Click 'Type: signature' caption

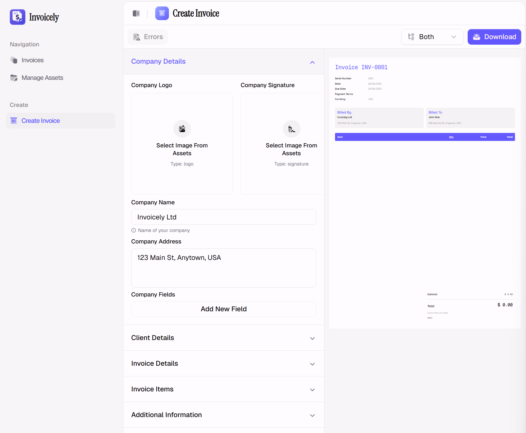click(291, 164)
